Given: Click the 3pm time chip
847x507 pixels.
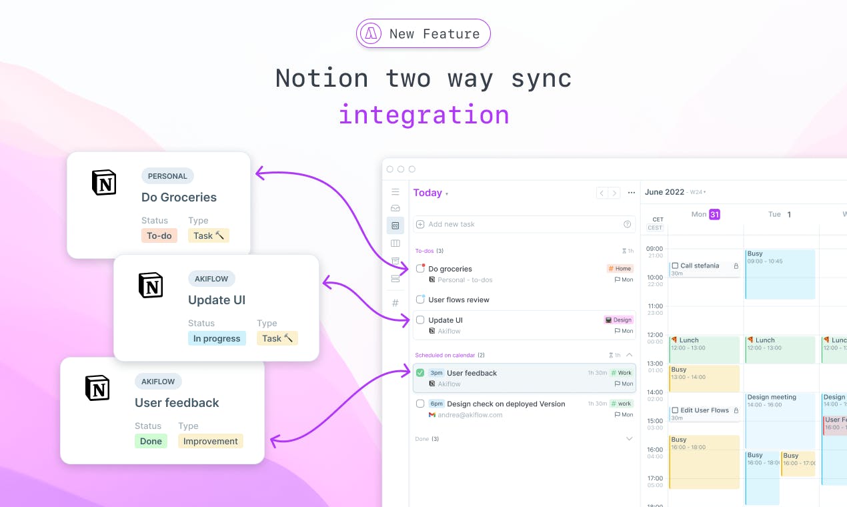Looking at the screenshot, I should pyautogui.click(x=436, y=373).
